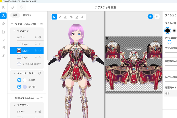177x118 pixels.
Task: Open the clothing category in the left sidebar
Action: tap(3, 16)
